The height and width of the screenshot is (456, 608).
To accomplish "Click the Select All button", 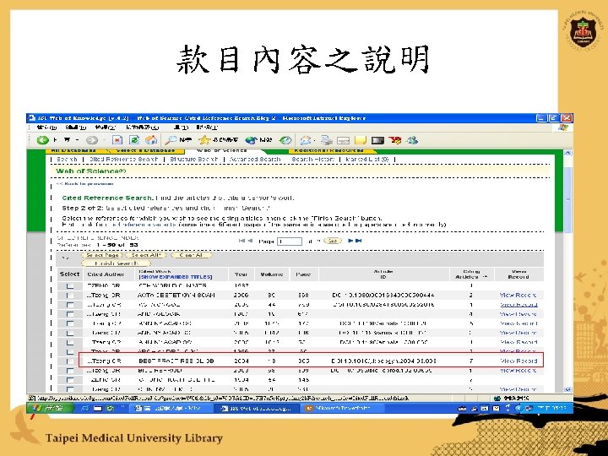I will click(145, 255).
